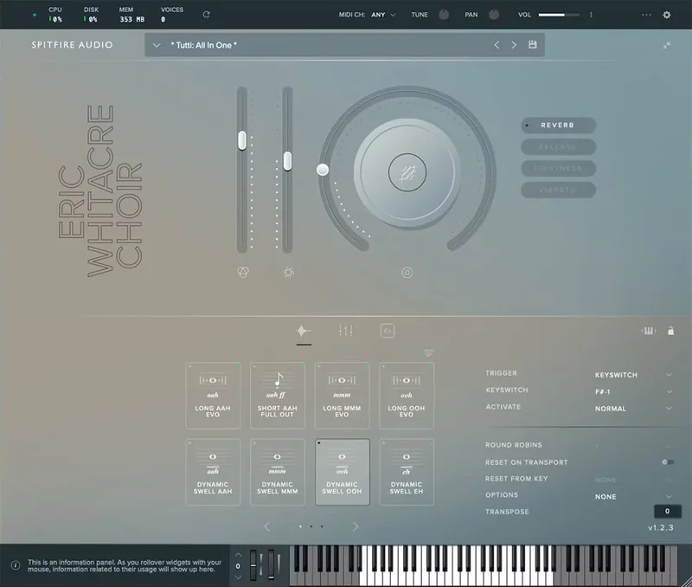The image size is (692, 587).
Task: Click the vertical dots next to VOL
Action: 591,15
